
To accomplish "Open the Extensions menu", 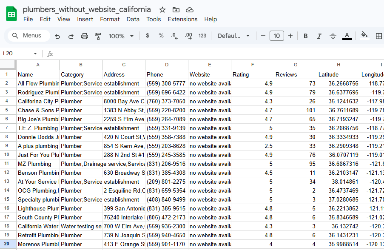I will click(x=182, y=19).
